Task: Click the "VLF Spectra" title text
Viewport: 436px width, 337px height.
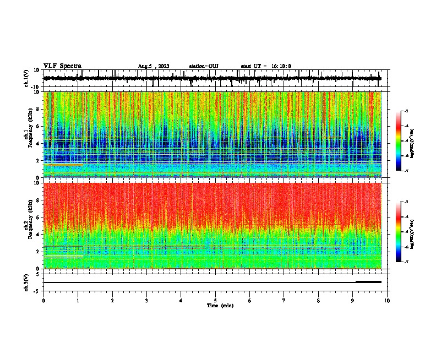Action: pyautogui.click(x=62, y=66)
